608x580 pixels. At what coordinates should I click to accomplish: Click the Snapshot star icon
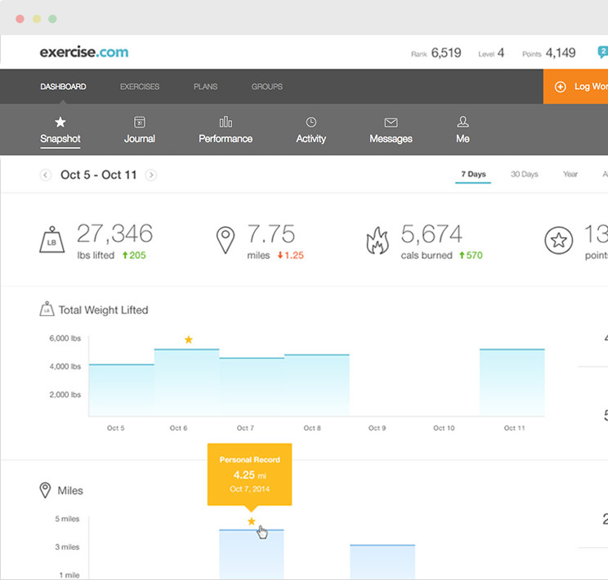[60, 122]
